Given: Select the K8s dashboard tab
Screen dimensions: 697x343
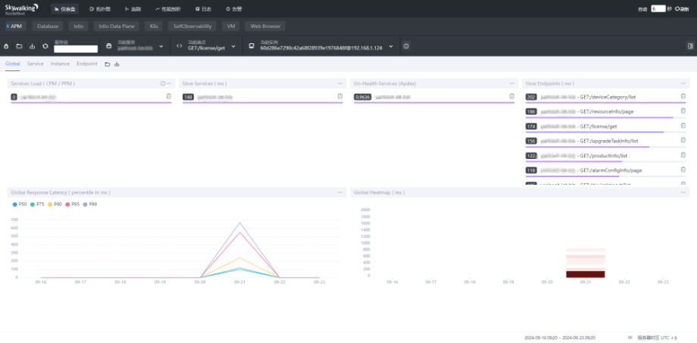Looking at the screenshot, I should point(154,27).
